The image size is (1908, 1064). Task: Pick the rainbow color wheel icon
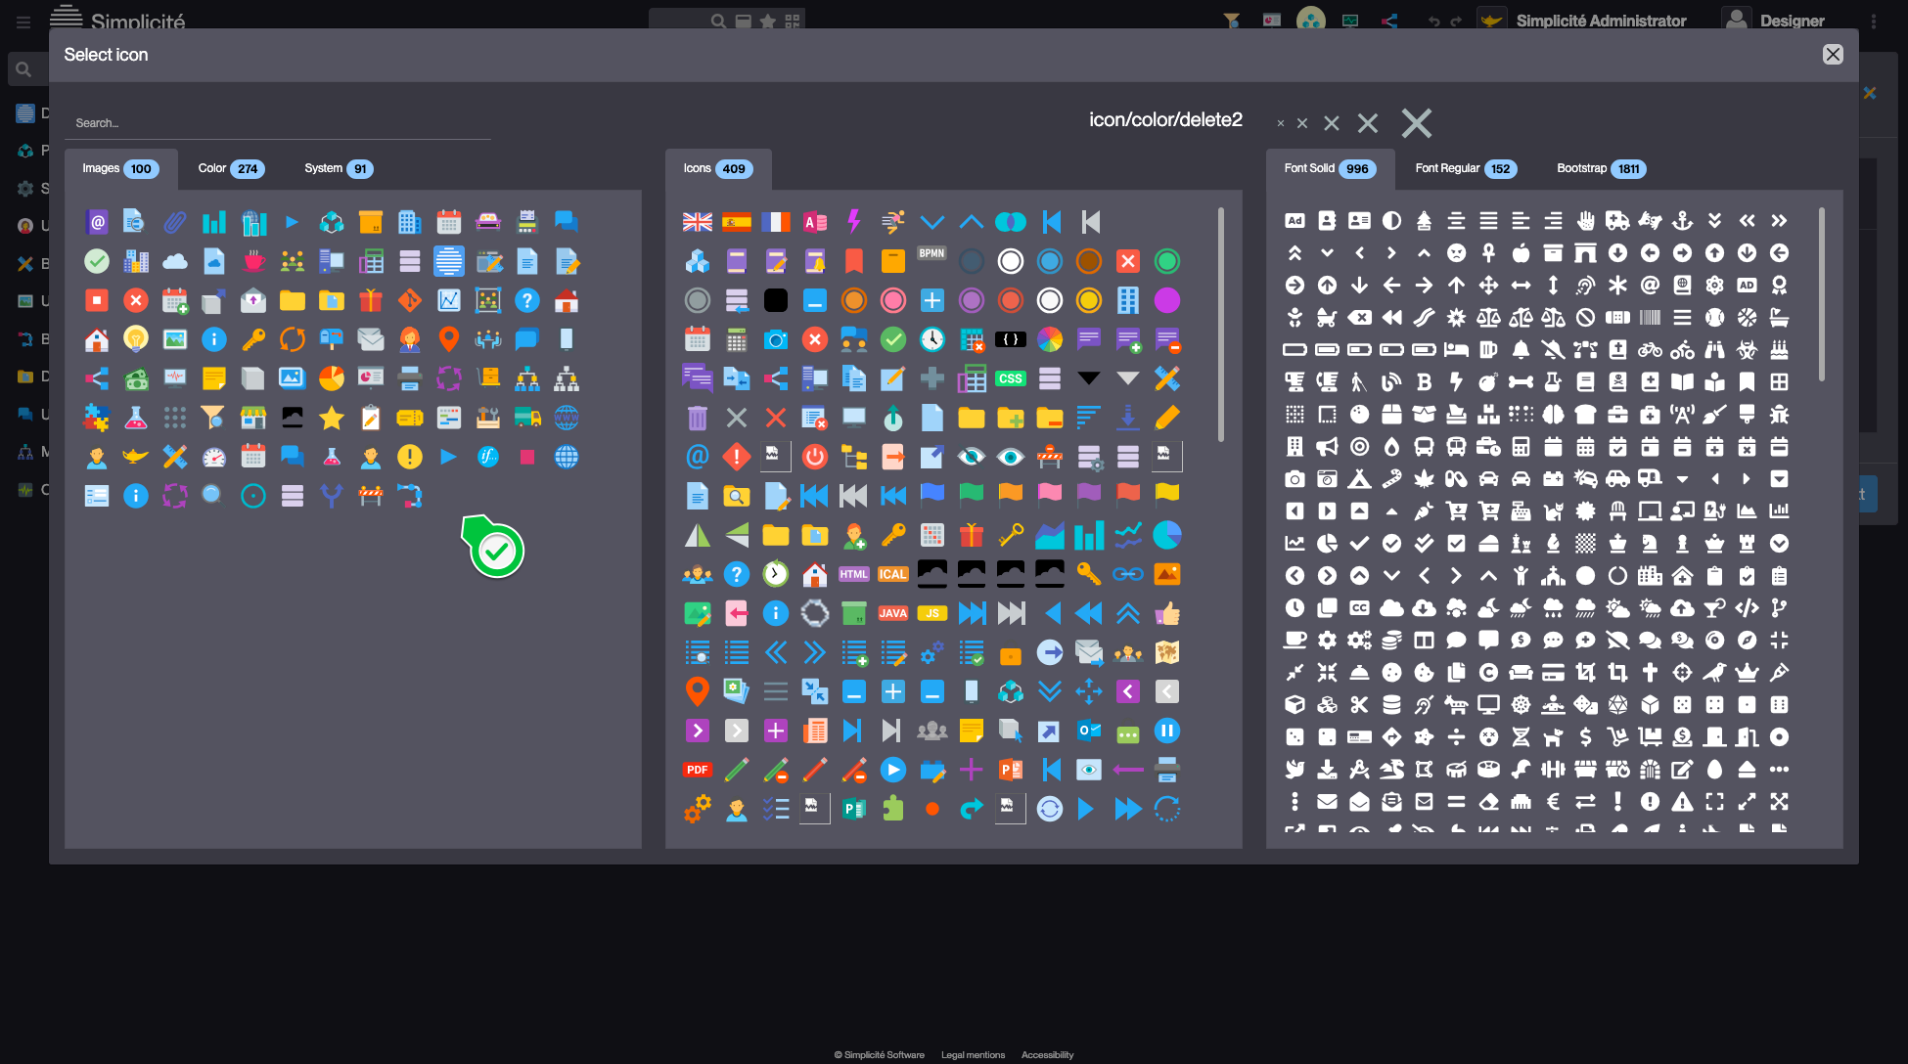[1050, 339]
